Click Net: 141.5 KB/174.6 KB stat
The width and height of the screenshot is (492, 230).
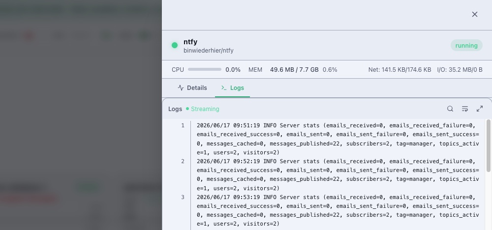click(x=400, y=70)
